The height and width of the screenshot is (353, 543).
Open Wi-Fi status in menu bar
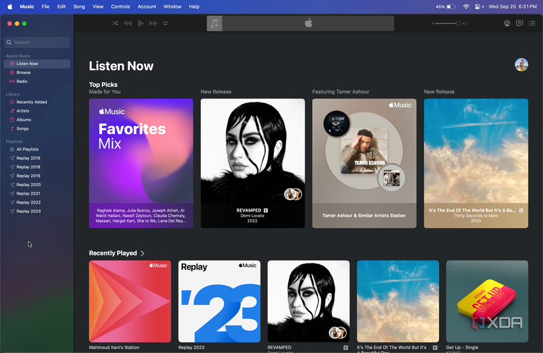(x=466, y=7)
